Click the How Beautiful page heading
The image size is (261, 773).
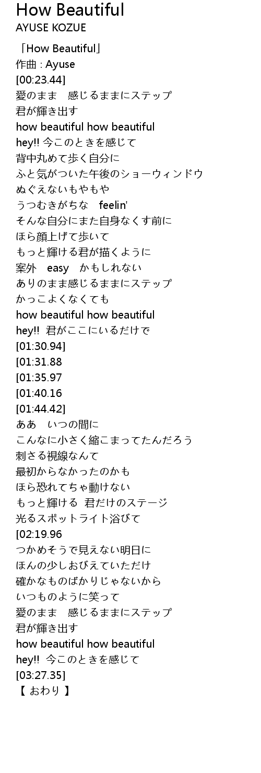[x=70, y=10]
